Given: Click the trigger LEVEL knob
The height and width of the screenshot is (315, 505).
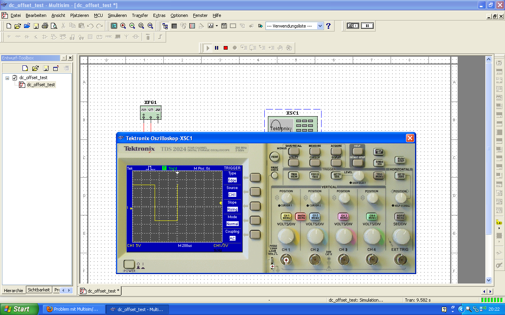Looking at the screenshot, I should click(x=358, y=176).
